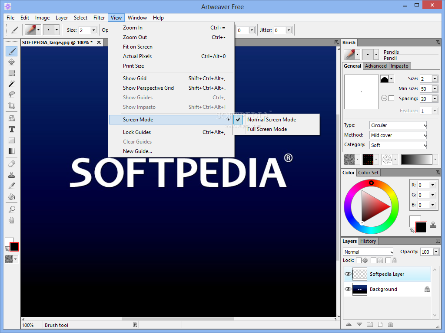
Task: Open the Layers panel options menu icon
Action: [x=438, y=241]
